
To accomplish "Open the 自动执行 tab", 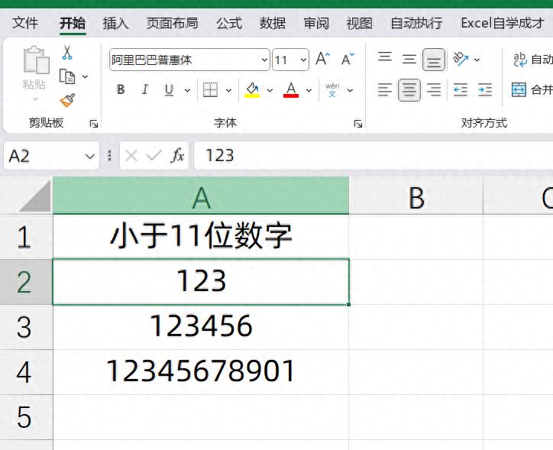I will point(416,23).
